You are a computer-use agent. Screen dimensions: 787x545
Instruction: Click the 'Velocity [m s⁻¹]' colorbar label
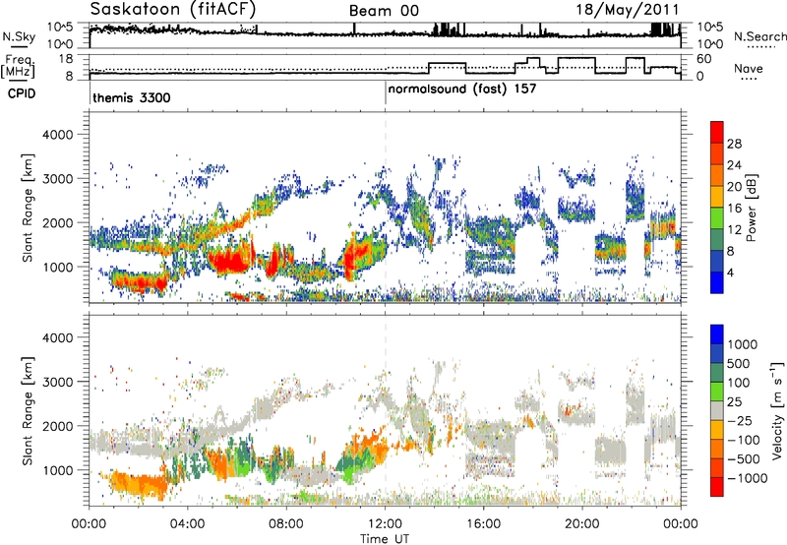point(777,410)
